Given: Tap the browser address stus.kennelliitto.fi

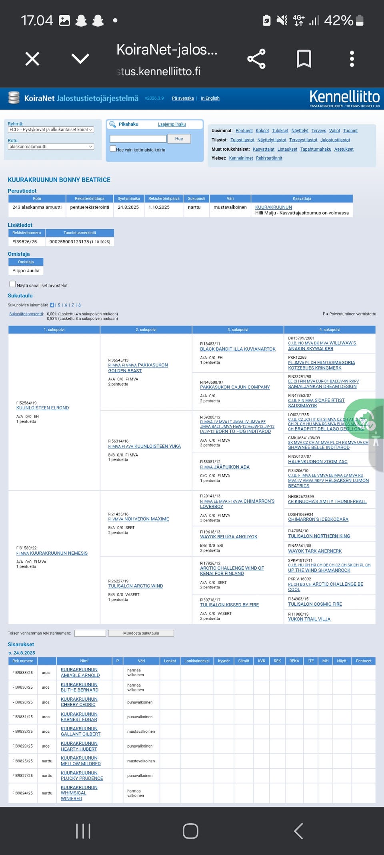Looking at the screenshot, I should tap(158, 71).
